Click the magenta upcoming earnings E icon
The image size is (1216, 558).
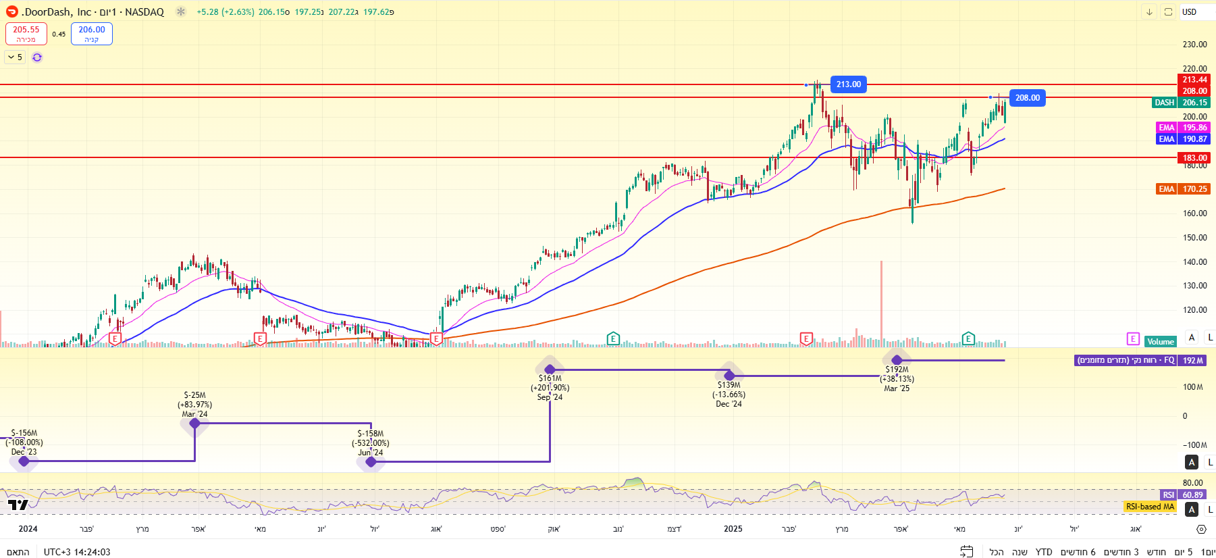1133,339
